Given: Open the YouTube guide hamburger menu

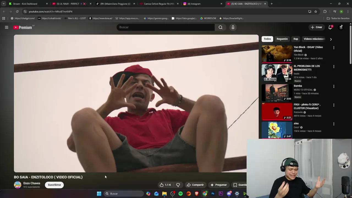Looking at the screenshot, I should point(7,27).
